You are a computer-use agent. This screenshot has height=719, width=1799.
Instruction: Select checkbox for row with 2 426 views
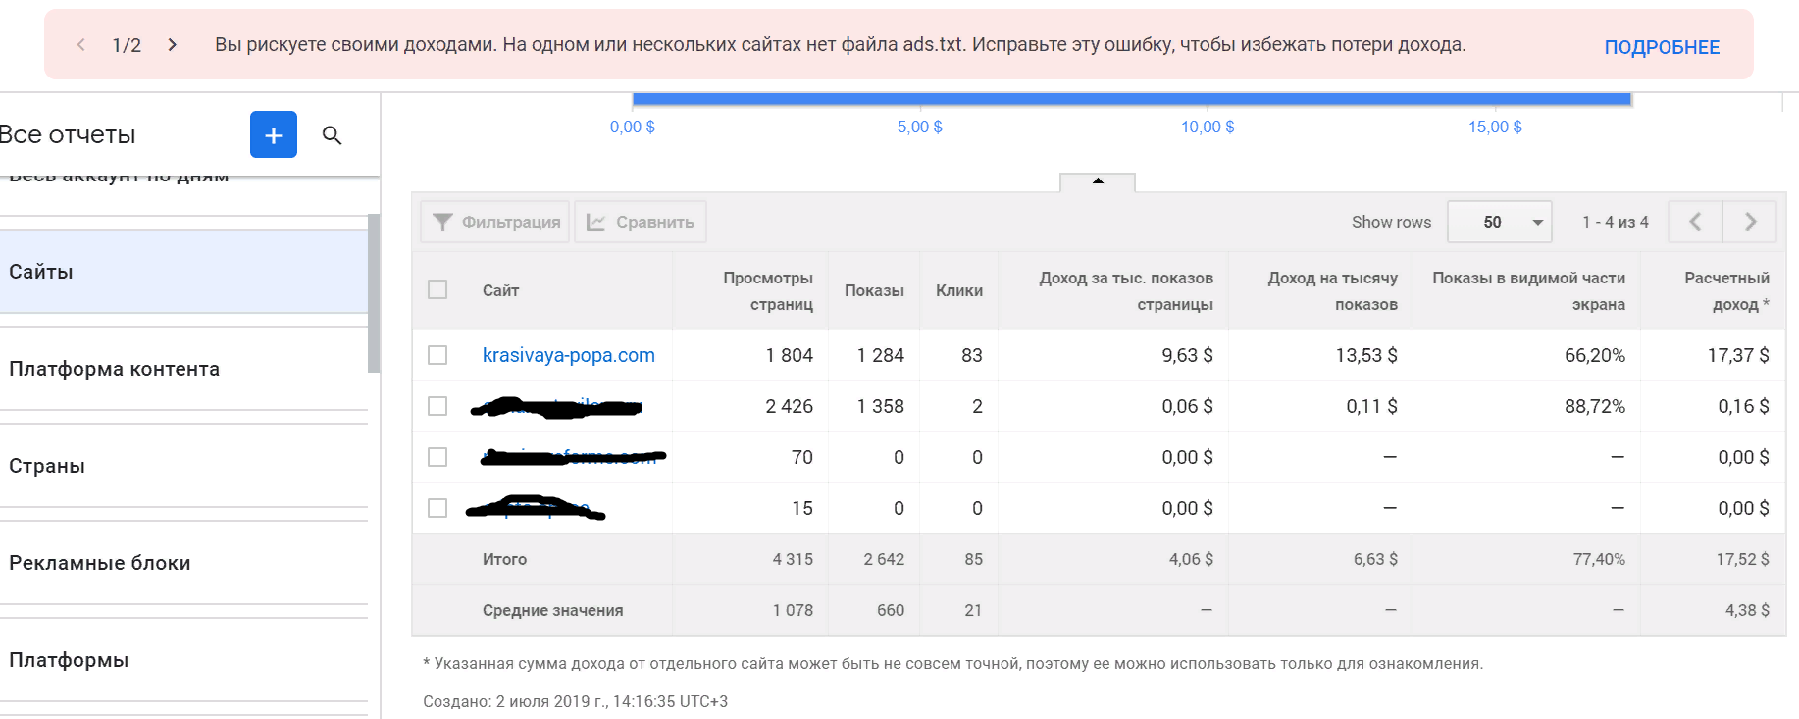pos(437,406)
